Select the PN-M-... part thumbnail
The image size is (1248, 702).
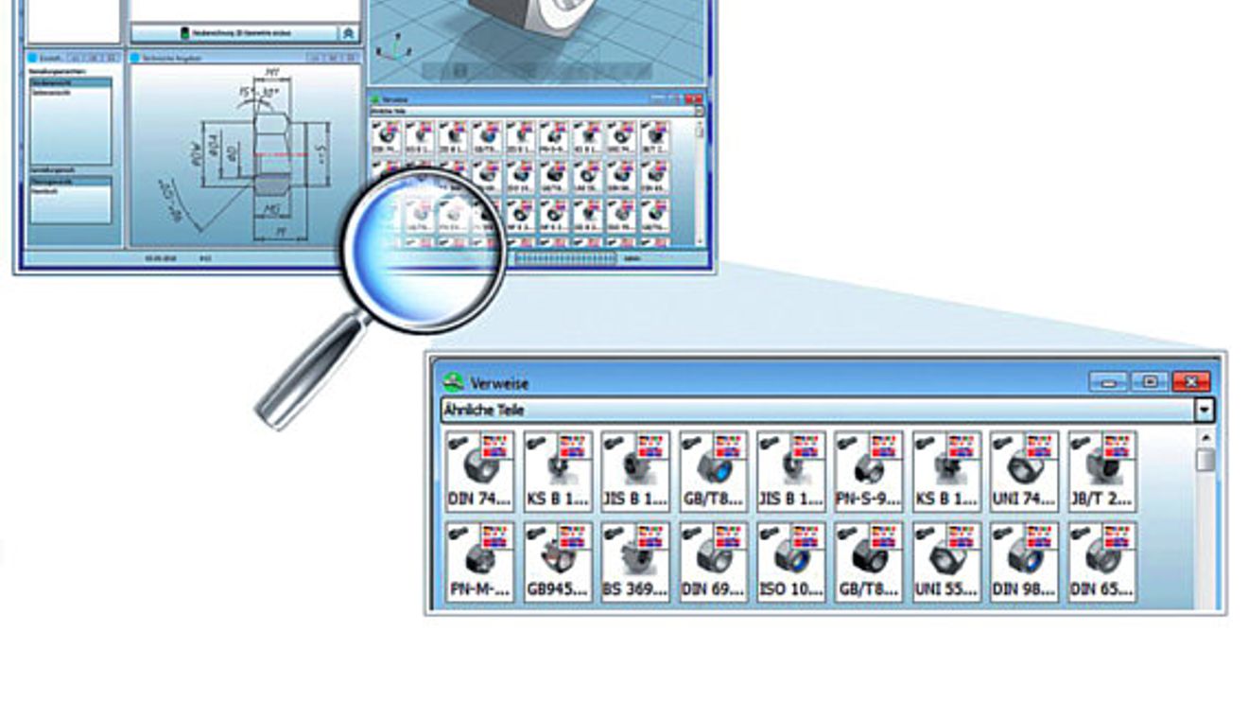pos(479,562)
